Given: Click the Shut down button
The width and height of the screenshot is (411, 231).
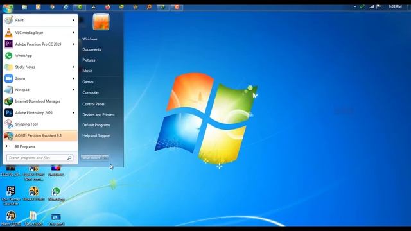Looking at the screenshot, I should 91,158.
